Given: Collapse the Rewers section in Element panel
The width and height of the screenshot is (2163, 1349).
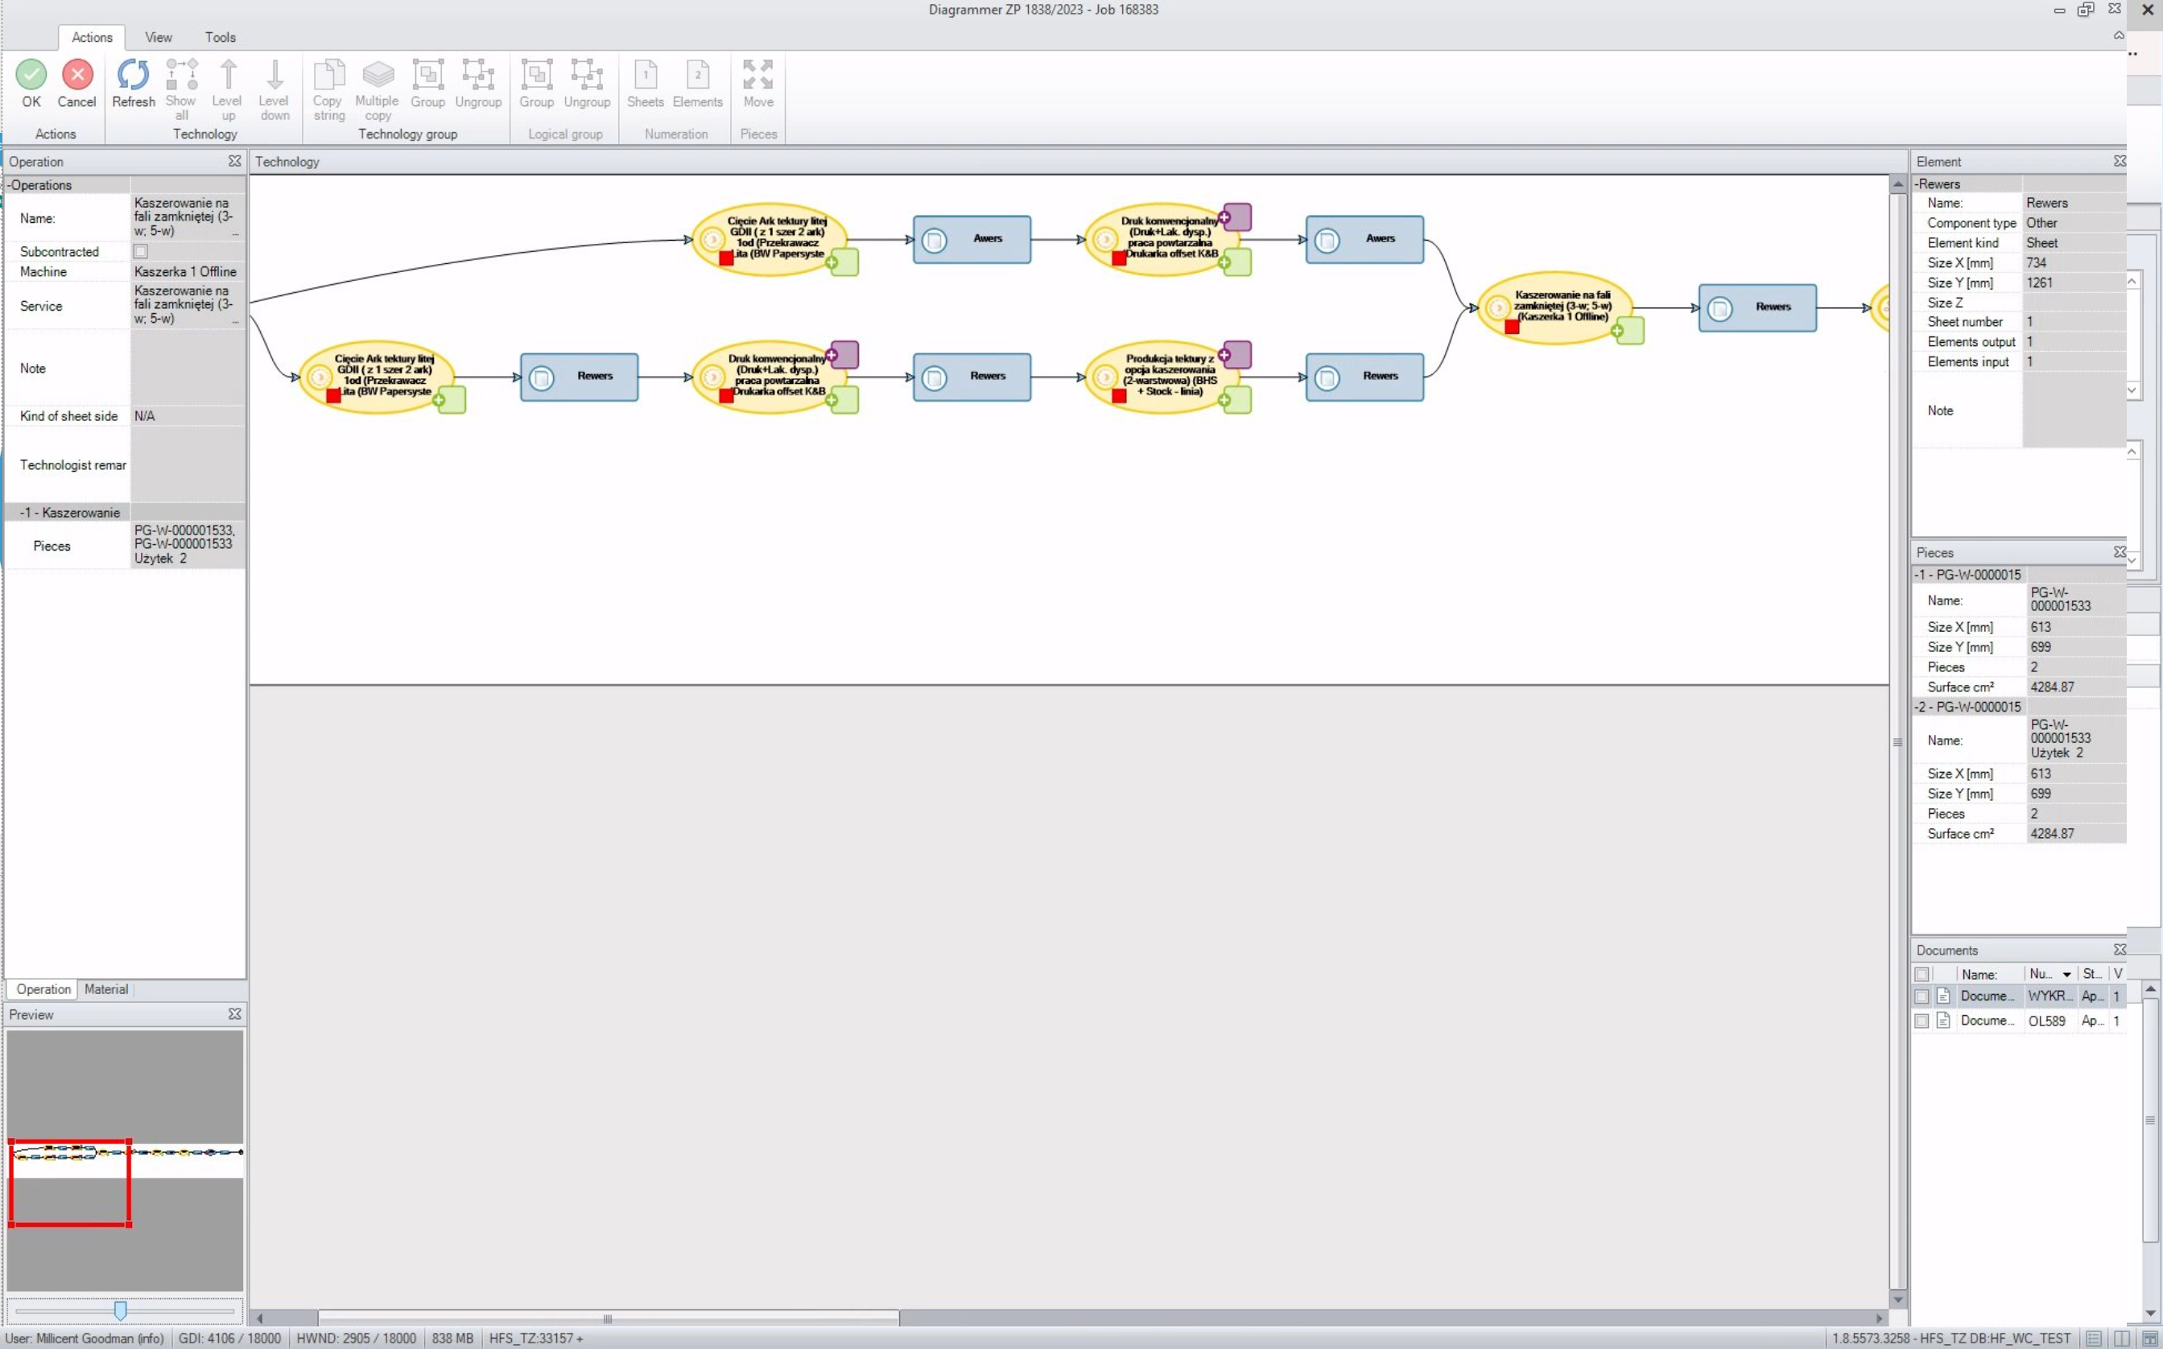Looking at the screenshot, I should tap(1918, 184).
